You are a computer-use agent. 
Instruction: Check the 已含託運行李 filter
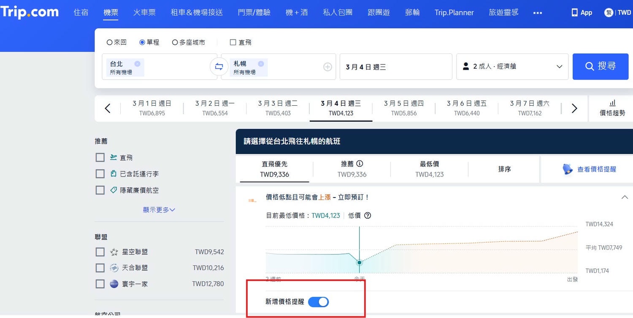[100, 174]
